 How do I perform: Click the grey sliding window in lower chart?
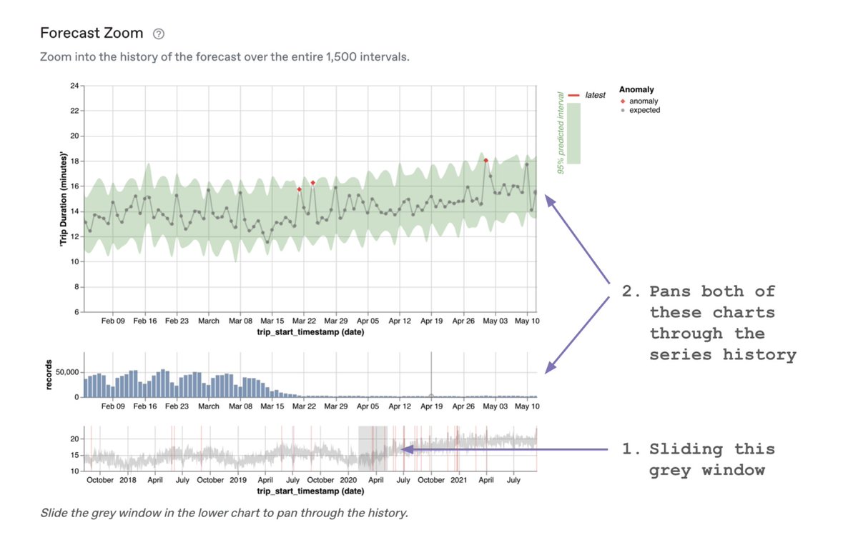pos(373,448)
